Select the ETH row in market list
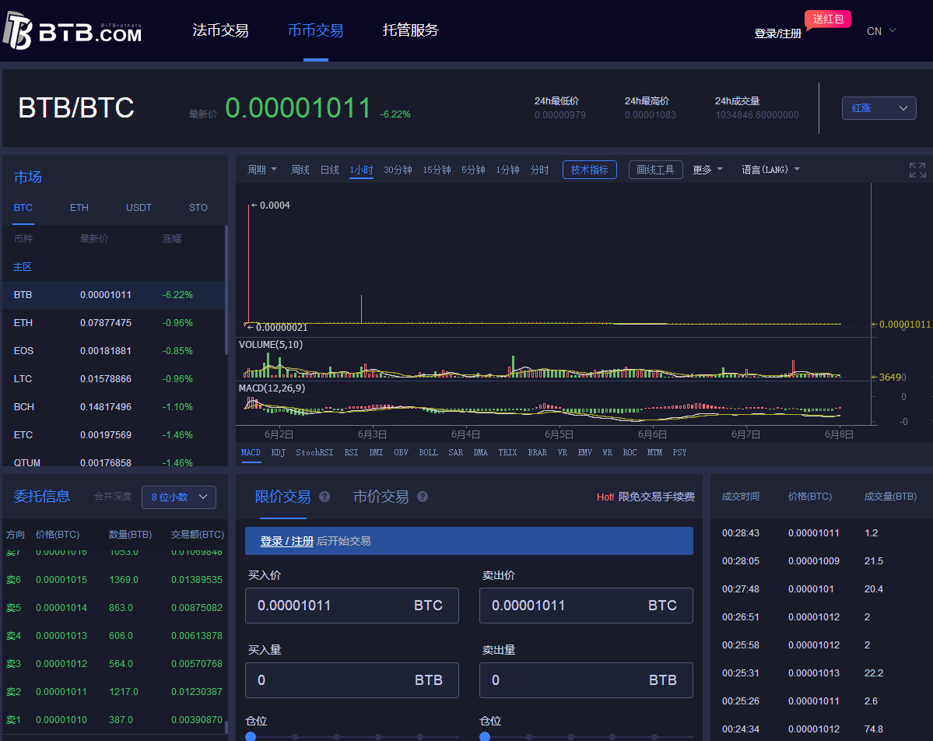 tap(113, 322)
